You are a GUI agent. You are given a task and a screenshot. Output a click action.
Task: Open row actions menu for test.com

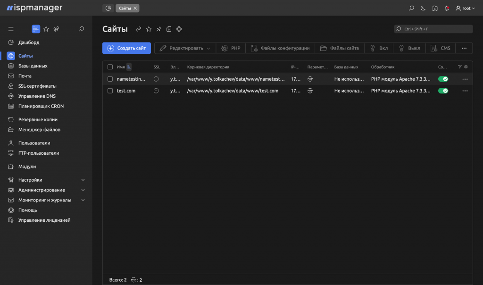pyautogui.click(x=465, y=91)
